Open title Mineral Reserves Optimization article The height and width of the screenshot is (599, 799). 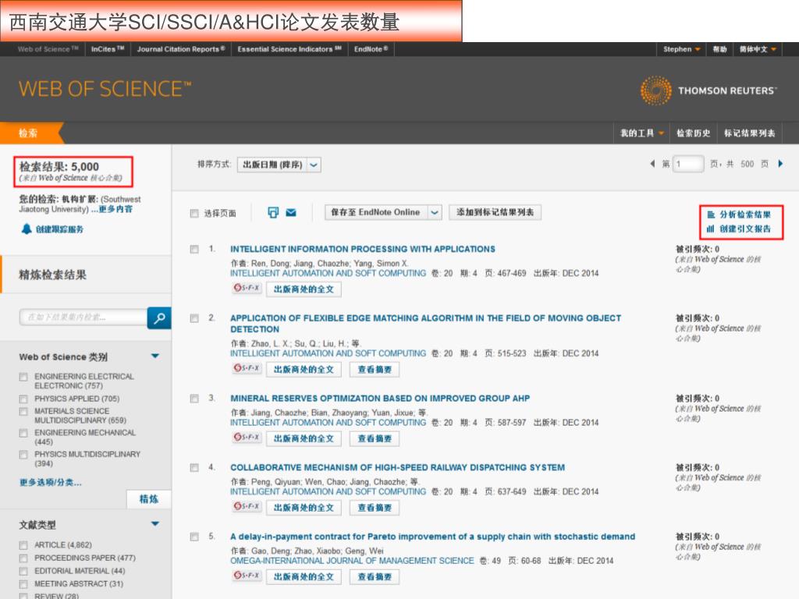(380, 399)
